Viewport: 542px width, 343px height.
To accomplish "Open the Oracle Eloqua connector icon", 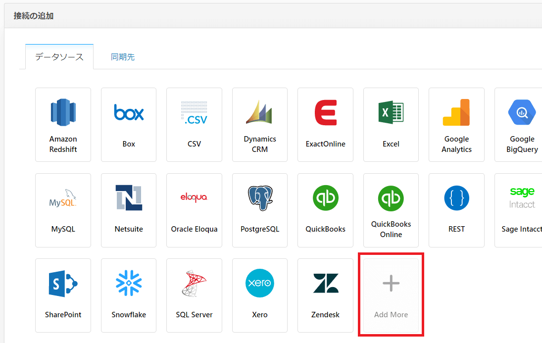I will (194, 197).
